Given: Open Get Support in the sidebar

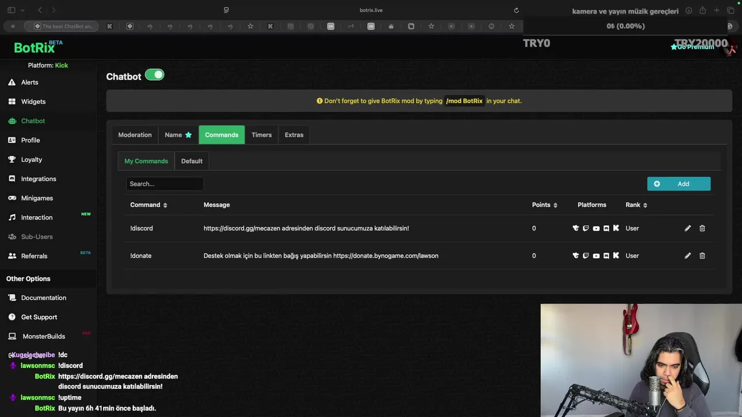Looking at the screenshot, I should (x=39, y=317).
